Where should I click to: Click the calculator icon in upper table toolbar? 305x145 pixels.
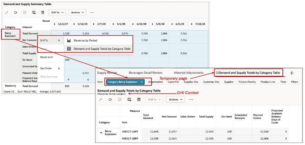tap(43, 12)
